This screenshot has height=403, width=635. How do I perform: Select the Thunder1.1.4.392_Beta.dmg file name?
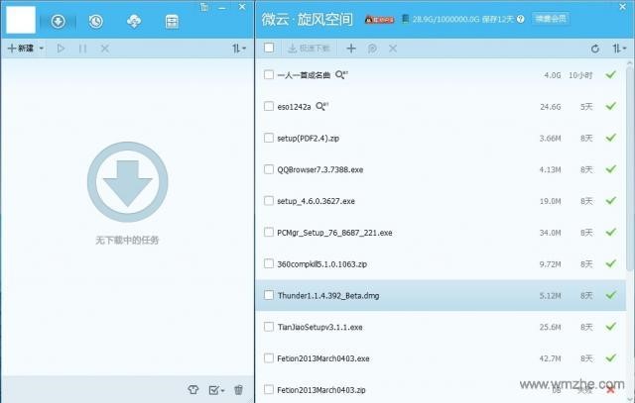[328, 295]
